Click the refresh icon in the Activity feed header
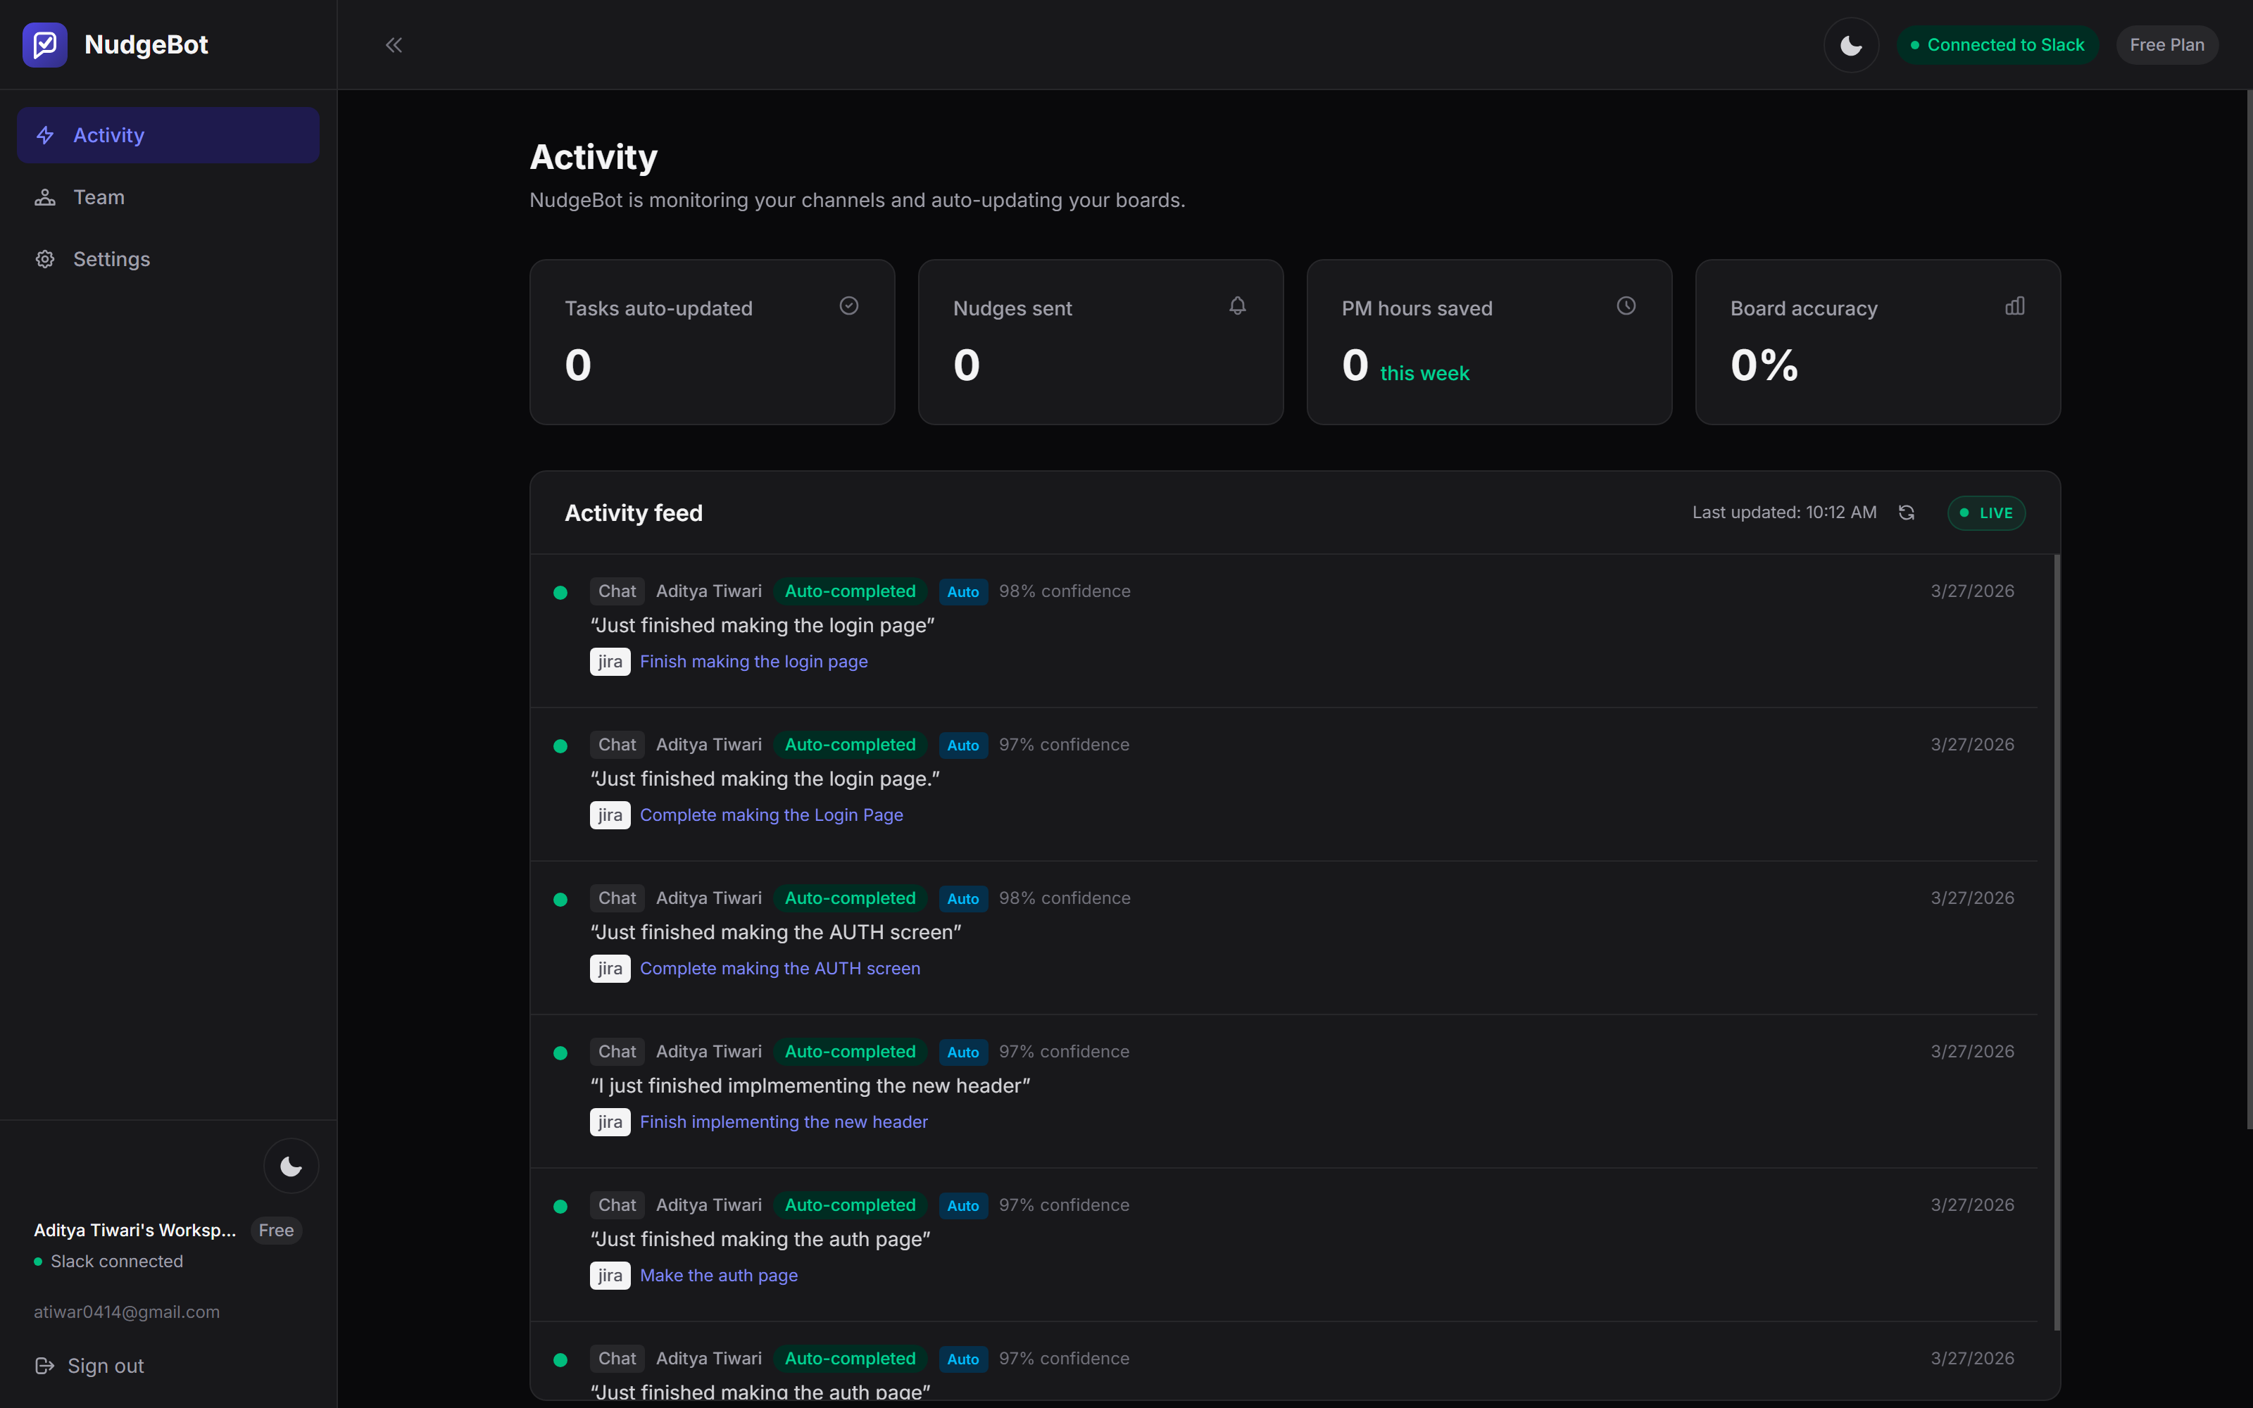The width and height of the screenshot is (2253, 1408). pyautogui.click(x=1907, y=513)
